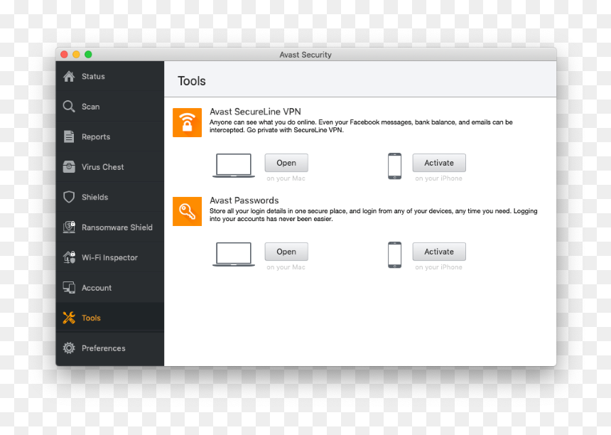The width and height of the screenshot is (611, 435).
Task: Click "on your iPhone" under Avast Passwords
Action: (x=439, y=267)
